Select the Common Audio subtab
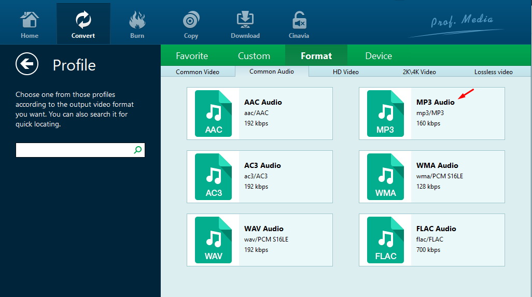 click(272, 72)
